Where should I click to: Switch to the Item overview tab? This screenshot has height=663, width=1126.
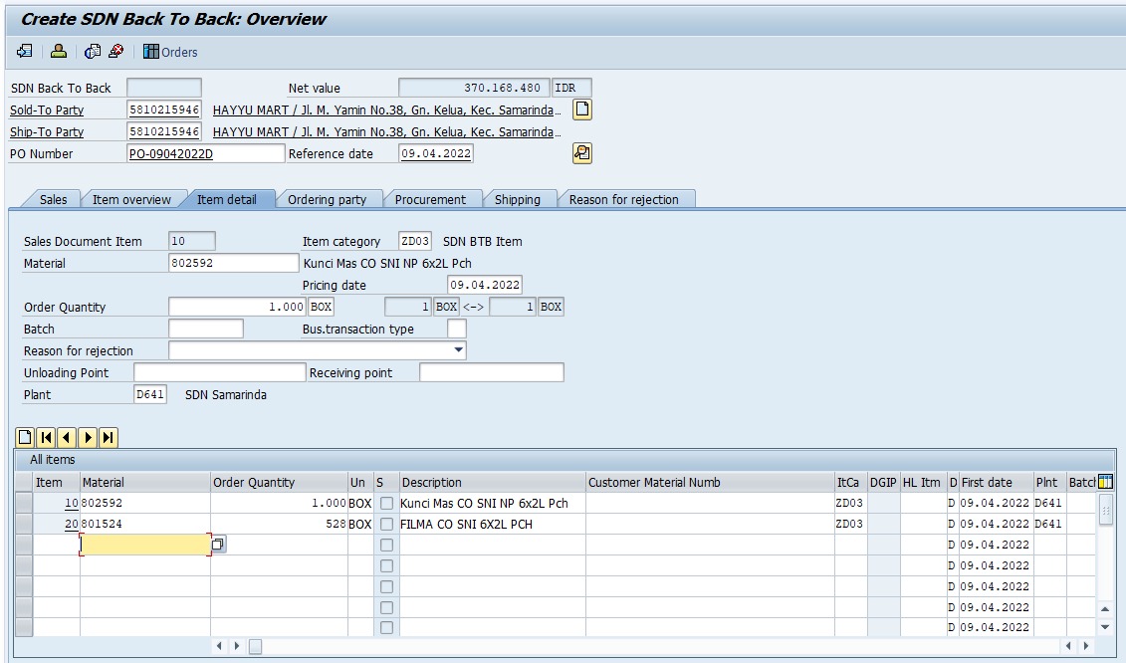(131, 199)
